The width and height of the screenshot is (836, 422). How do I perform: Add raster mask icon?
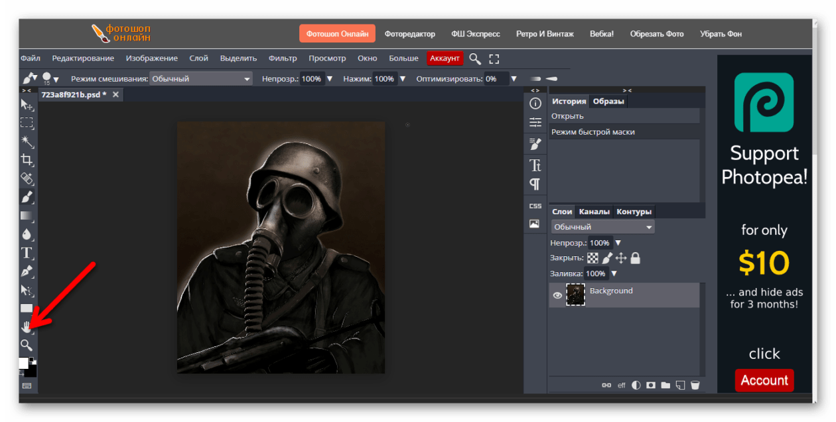(651, 385)
